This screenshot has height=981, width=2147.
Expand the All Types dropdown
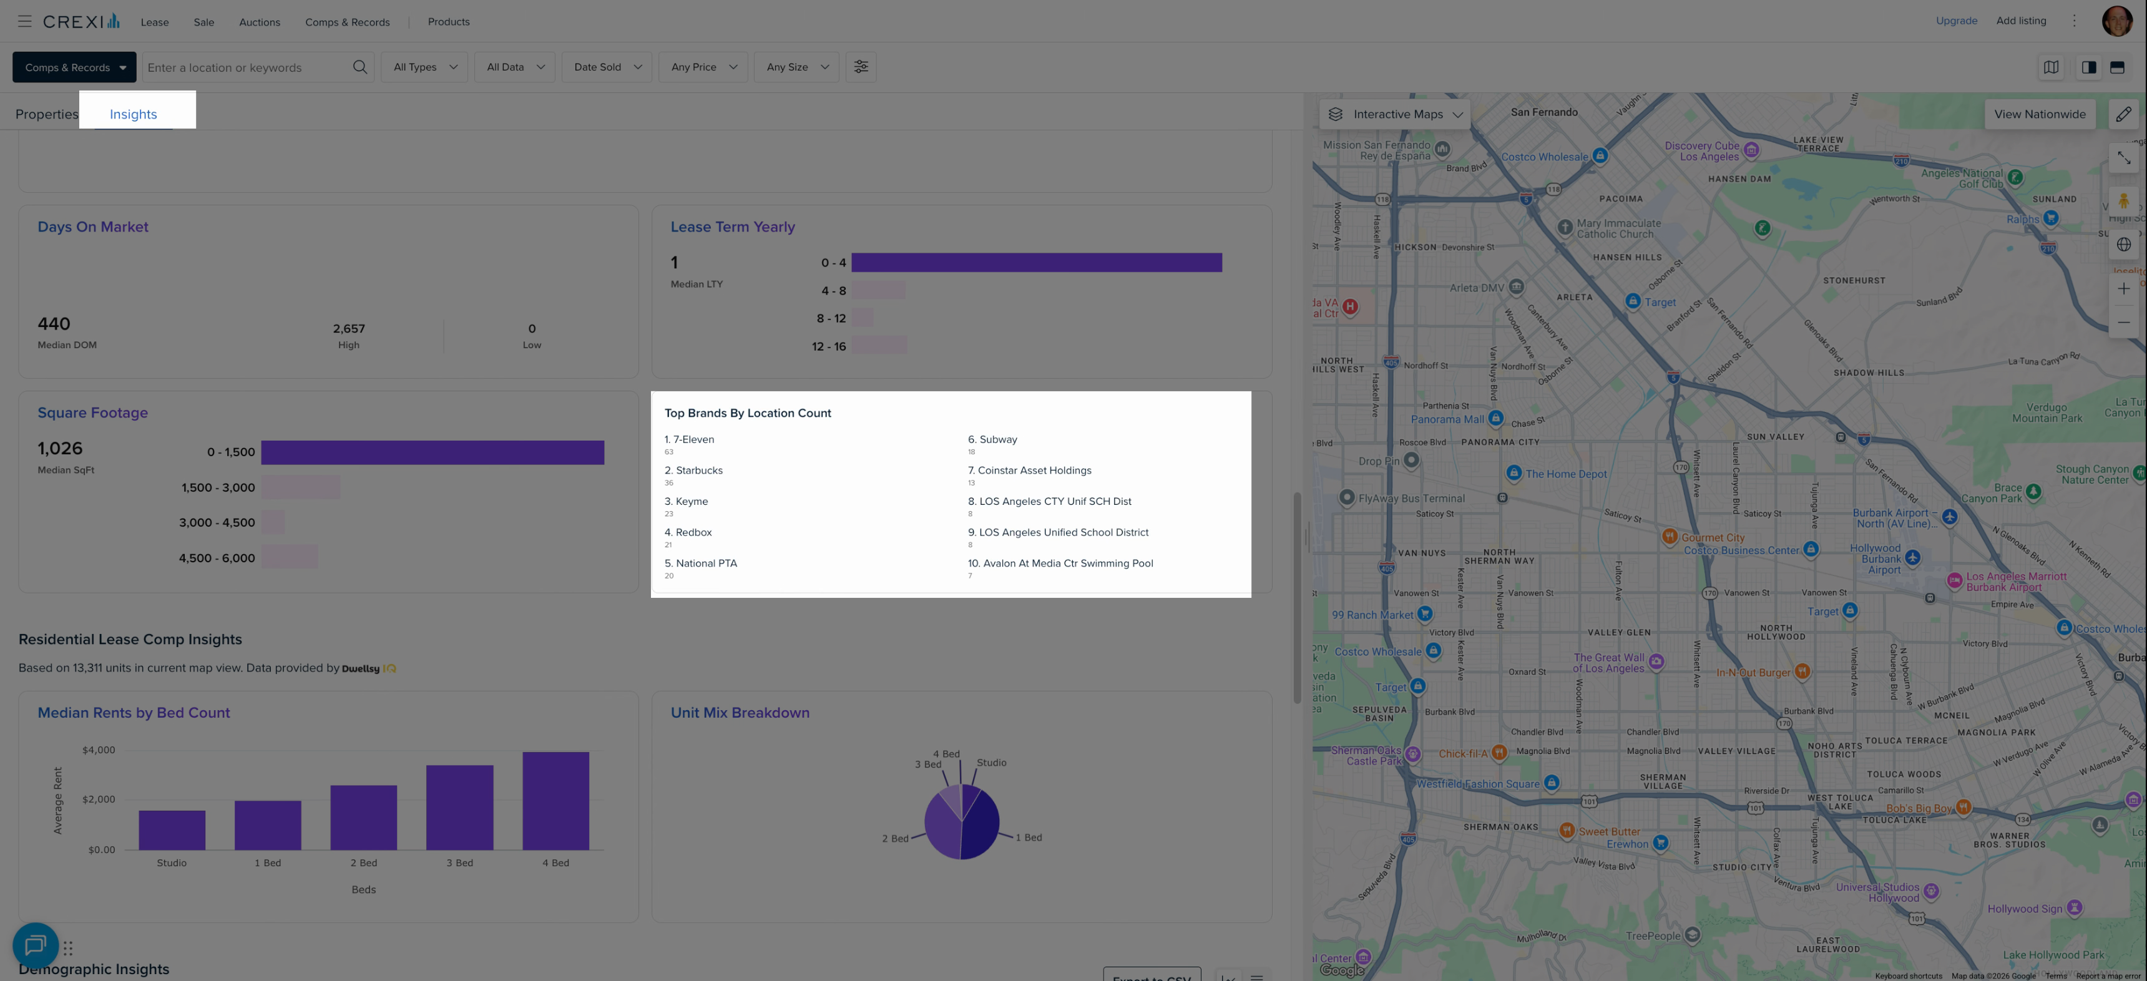424,67
